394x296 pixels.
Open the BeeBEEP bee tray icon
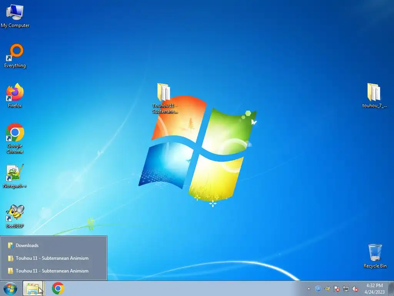coord(327,289)
